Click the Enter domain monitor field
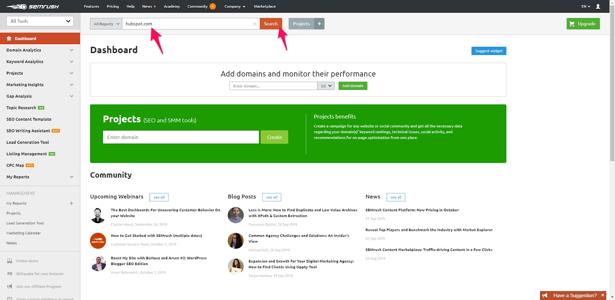This screenshot has width=615, height=300. (x=273, y=86)
